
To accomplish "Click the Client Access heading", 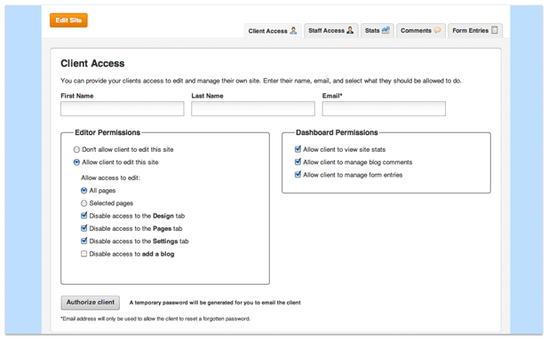I will (92, 63).
